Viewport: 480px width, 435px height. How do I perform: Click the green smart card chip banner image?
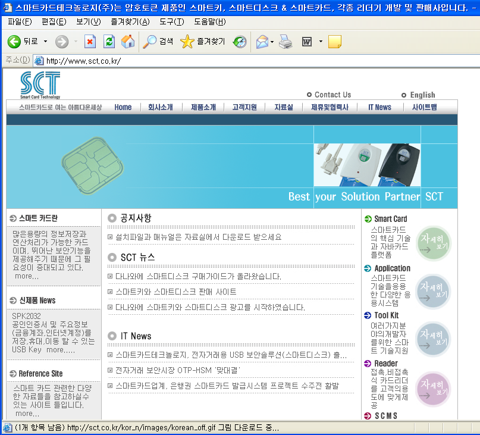(x=93, y=166)
